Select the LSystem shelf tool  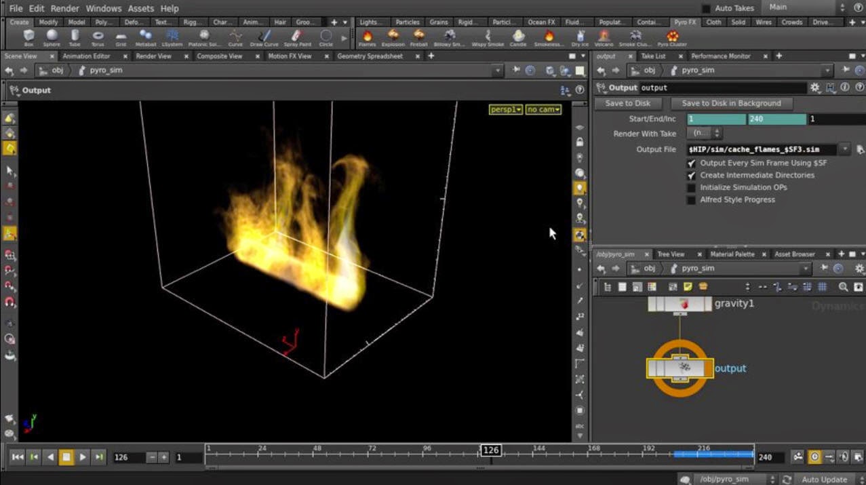[172, 37]
